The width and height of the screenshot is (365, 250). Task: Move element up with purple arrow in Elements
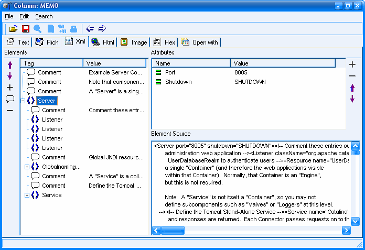coord(9,65)
